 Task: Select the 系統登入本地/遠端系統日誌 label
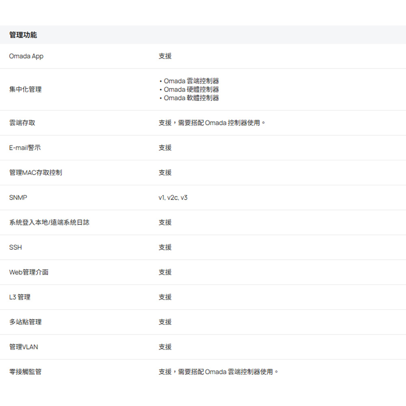coord(49,222)
